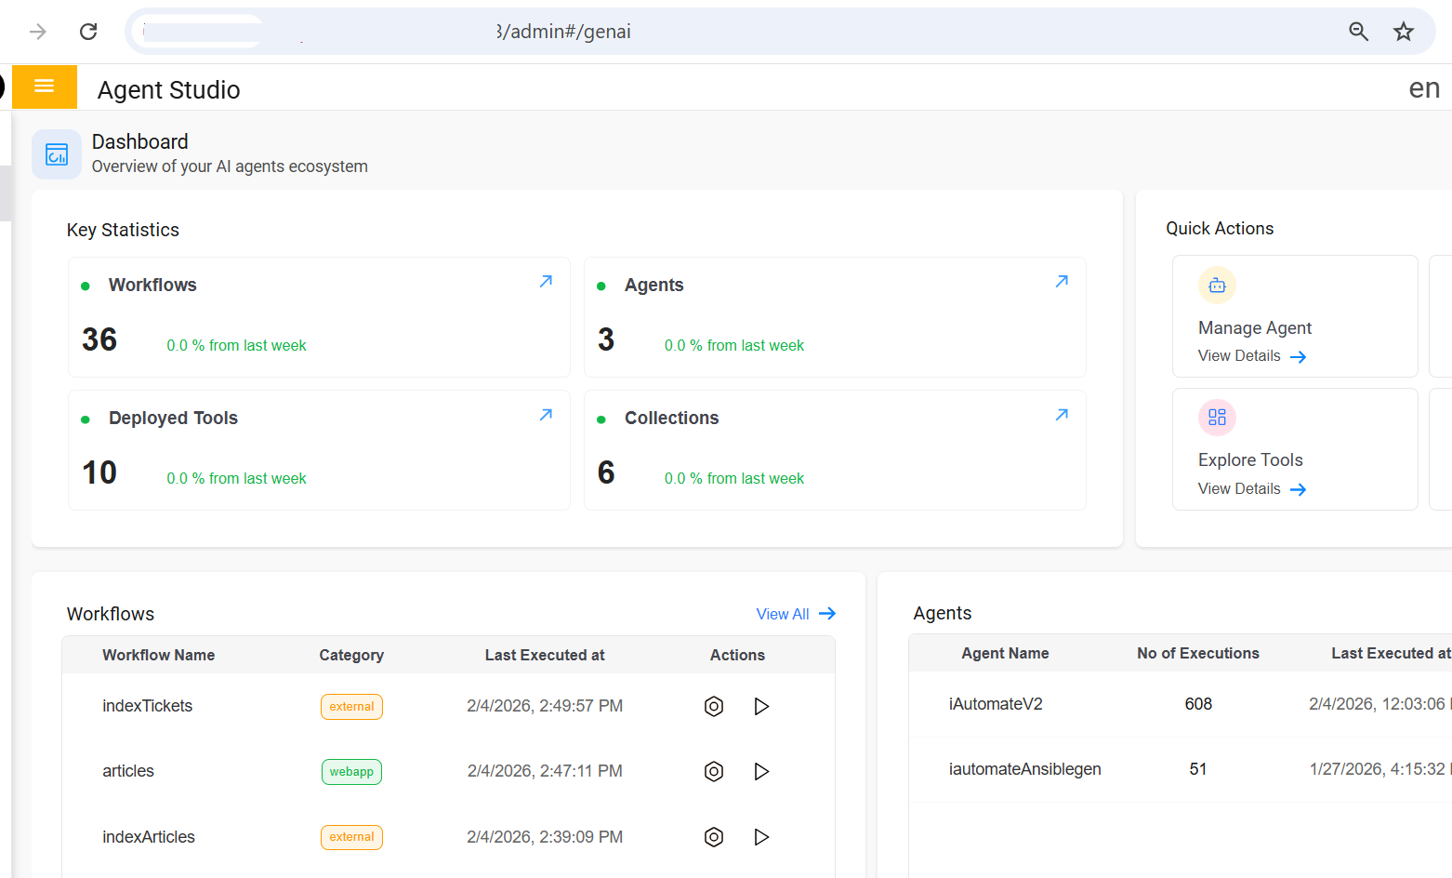
Task: Open the hamburger menu button
Action: [44, 86]
